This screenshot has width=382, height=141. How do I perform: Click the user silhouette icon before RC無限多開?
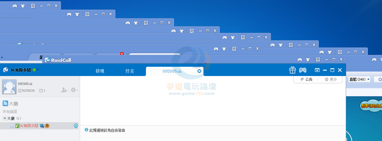tap(12, 126)
